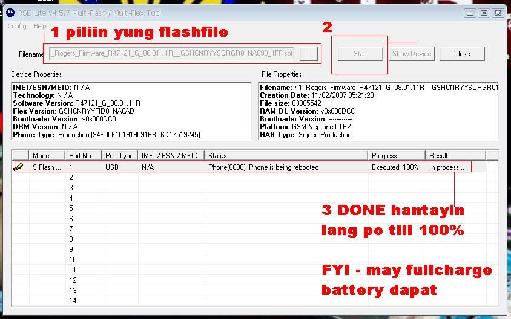Sort by the Port No. column header
The width and height of the screenshot is (511, 319).
83,155
